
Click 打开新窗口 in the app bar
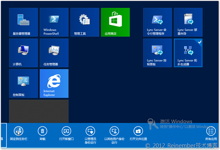pos(66,133)
